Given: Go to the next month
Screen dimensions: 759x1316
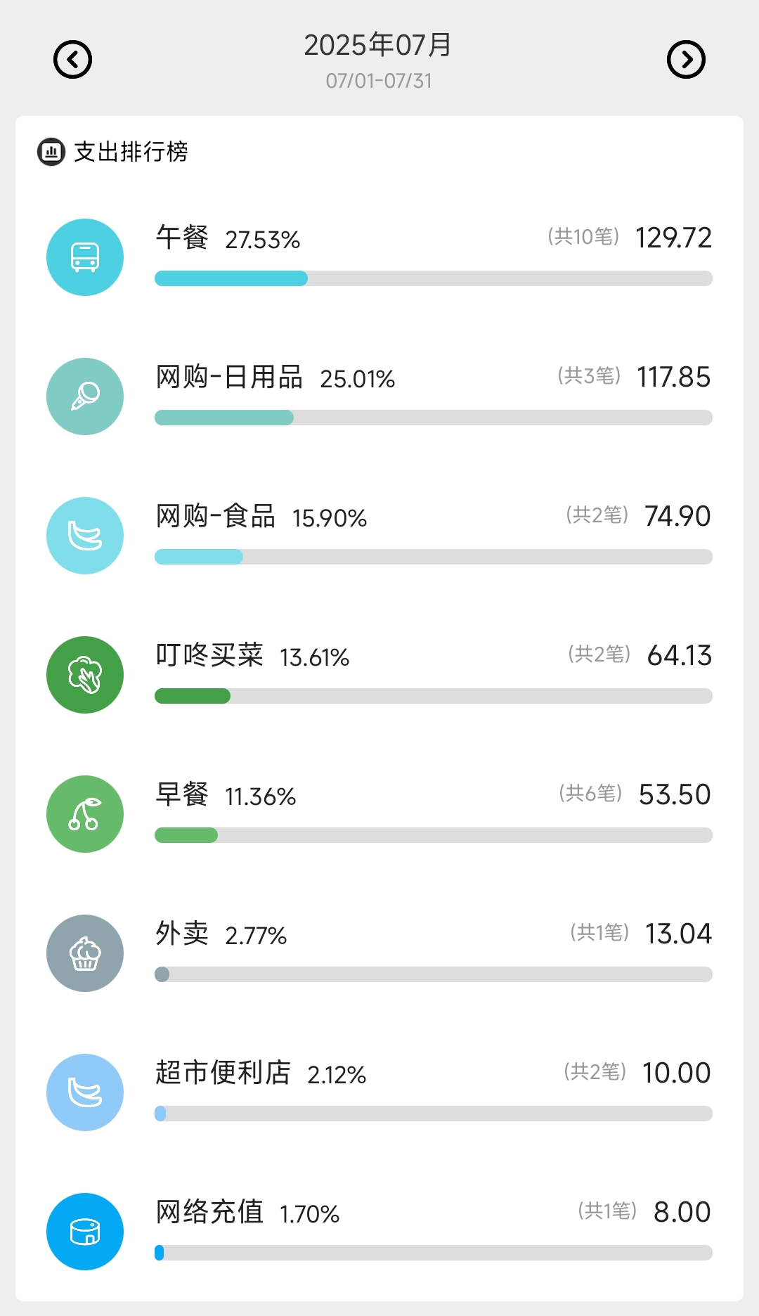Looking at the screenshot, I should 686,60.
